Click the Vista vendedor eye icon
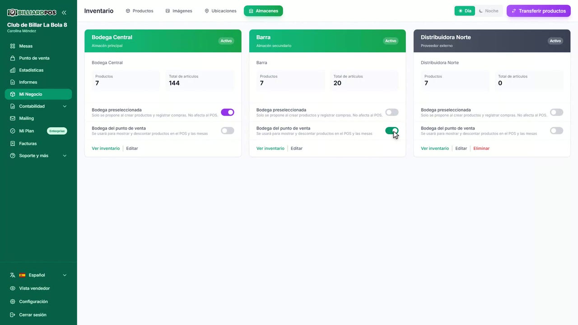This screenshot has height=325, width=578. (13, 288)
